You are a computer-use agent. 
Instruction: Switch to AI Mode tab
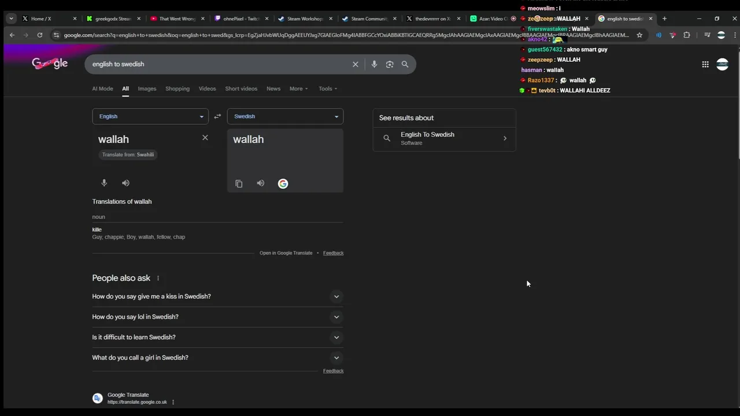pos(102,88)
